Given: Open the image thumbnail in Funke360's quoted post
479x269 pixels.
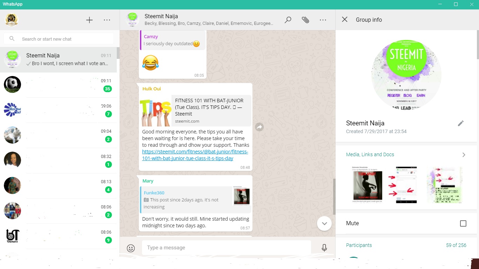Looking at the screenshot, I should coord(242,196).
